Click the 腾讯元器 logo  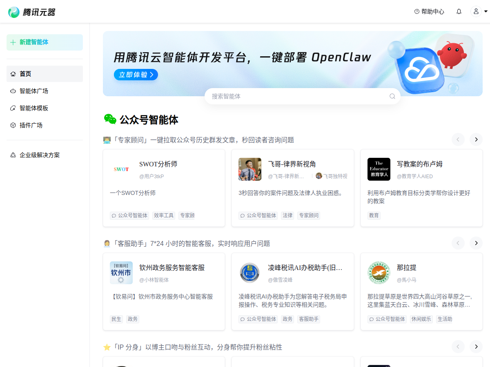[x=31, y=12]
